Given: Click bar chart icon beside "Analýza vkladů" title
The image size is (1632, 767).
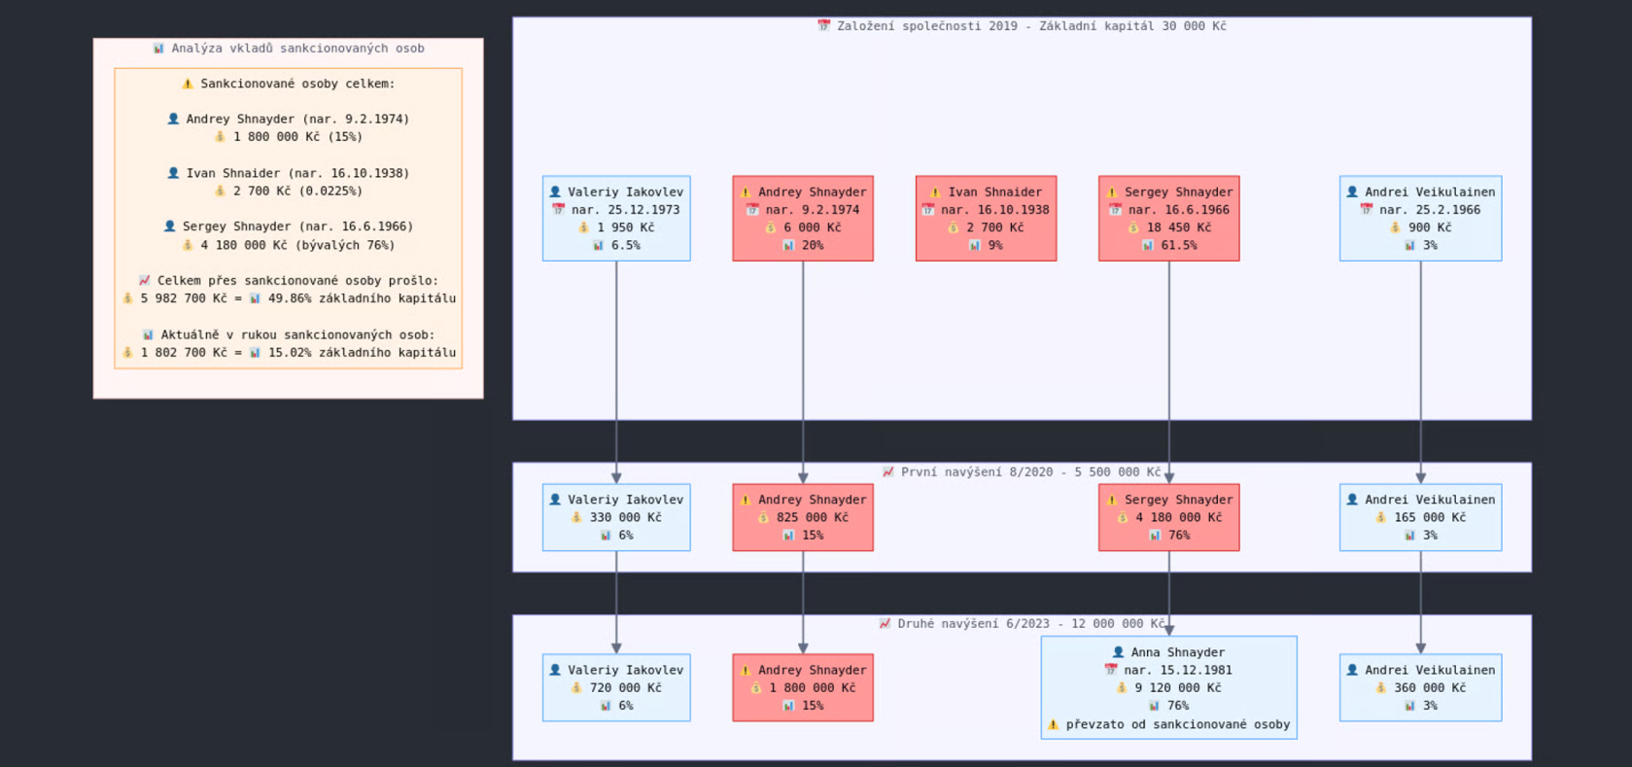Looking at the screenshot, I should point(158,49).
